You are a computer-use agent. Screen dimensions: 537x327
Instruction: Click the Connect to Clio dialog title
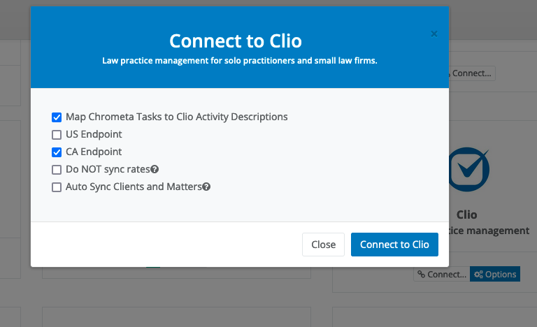coord(236,40)
